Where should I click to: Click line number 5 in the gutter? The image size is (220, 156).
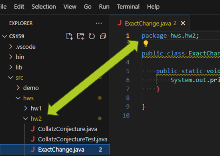click(x=128, y=71)
